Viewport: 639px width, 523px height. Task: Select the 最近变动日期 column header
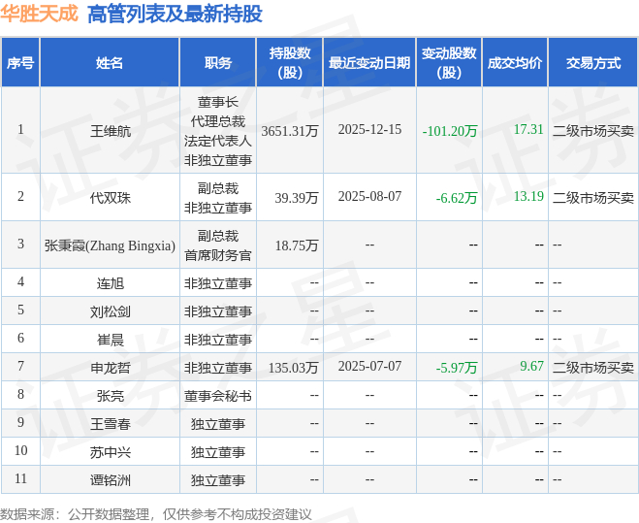tap(369, 63)
